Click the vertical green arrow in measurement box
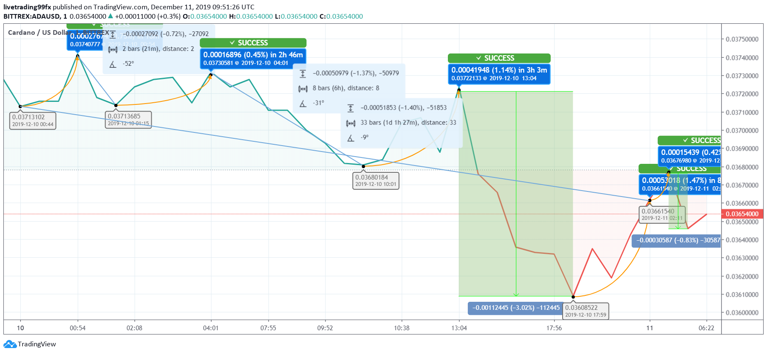This screenshot has width=767, height=354. tap(516, 194)
